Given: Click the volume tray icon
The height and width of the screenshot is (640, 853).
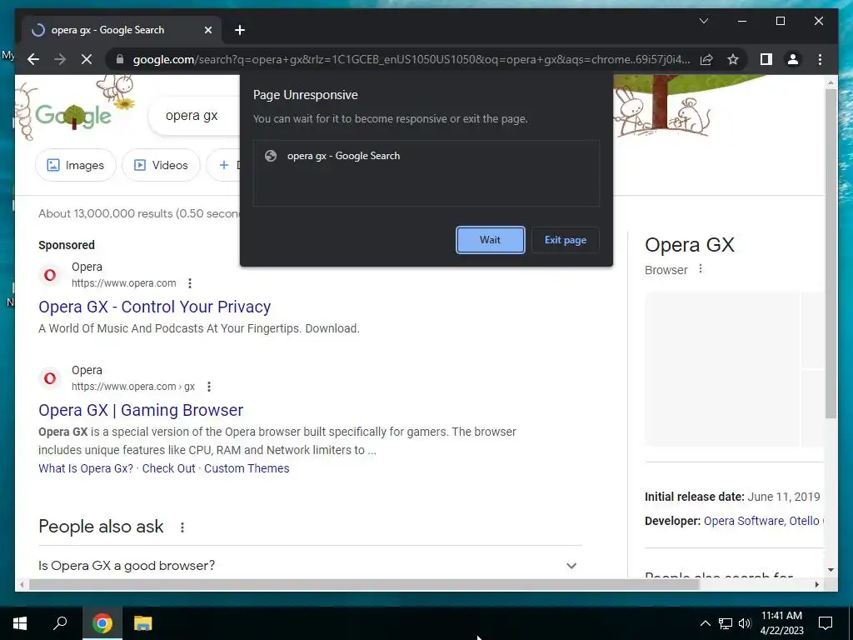Looking at the screenshot, I should pos(745,623).
